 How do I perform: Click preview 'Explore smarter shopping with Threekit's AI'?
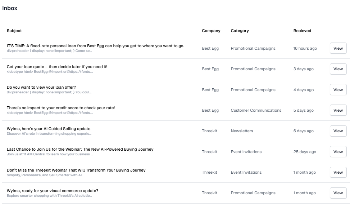(49, 195)
